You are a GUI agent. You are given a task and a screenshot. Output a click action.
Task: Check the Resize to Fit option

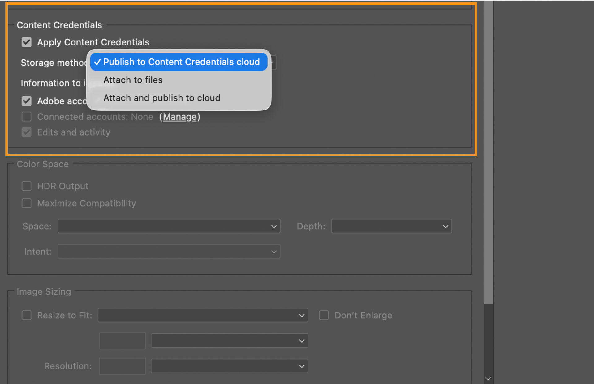[27, 315]
